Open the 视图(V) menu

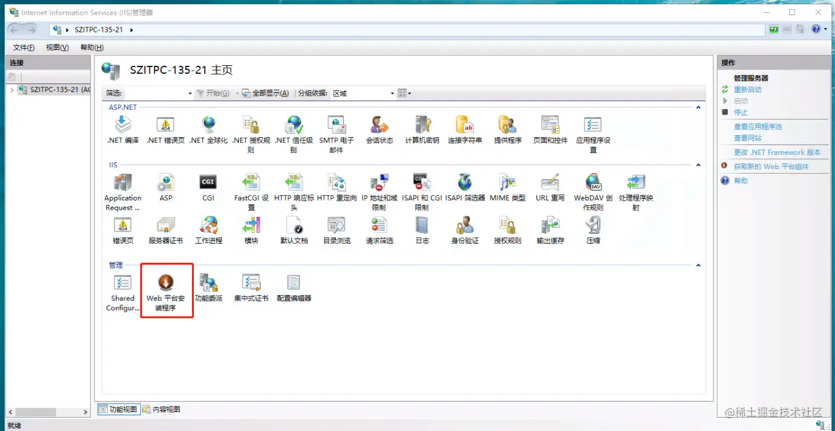[57, 47]
